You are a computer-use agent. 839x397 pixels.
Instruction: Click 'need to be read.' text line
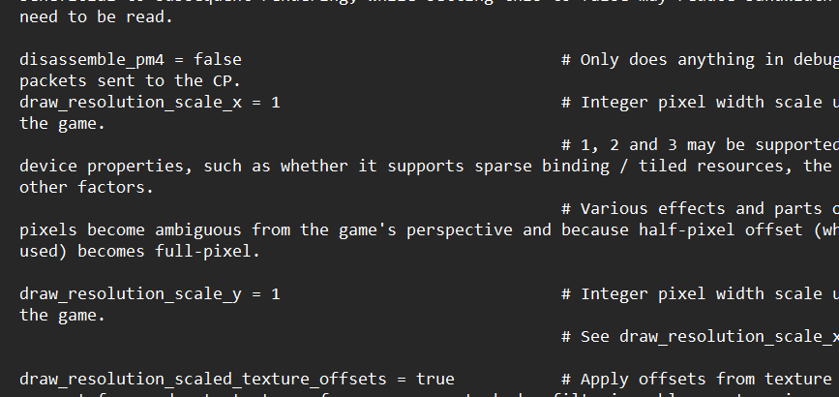click(x=97, y=17)
